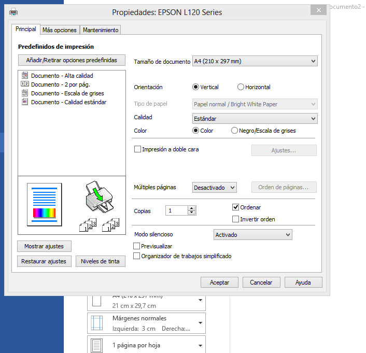Enable the Previsualizar checkbox
The height and width of the screenshot is (353, 366).
pos(137,246)
